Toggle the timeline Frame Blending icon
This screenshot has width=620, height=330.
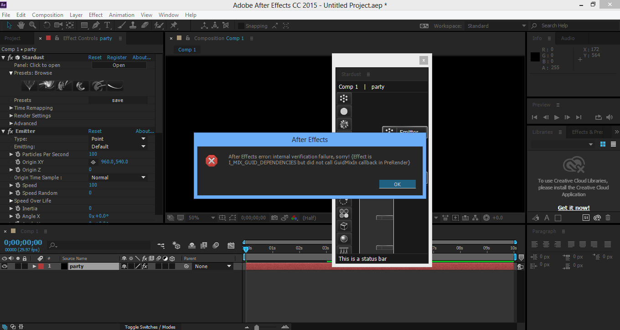(x=204, y=245)
